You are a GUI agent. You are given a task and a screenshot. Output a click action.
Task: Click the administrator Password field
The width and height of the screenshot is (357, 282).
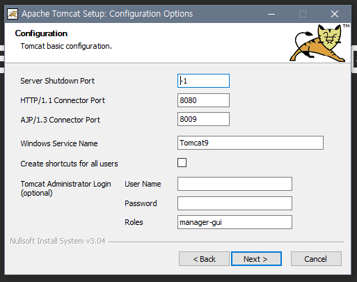pos(235,203)
